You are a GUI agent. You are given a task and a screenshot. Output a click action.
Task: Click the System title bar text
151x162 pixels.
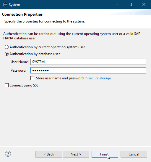14,5
